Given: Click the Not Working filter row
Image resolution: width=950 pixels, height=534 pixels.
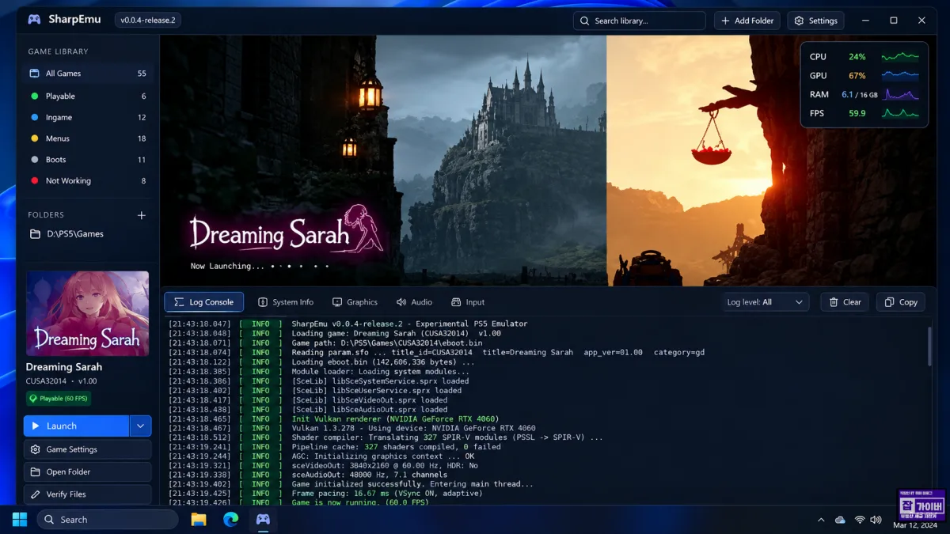Looking at the screenshot, I should coord(87,180).
